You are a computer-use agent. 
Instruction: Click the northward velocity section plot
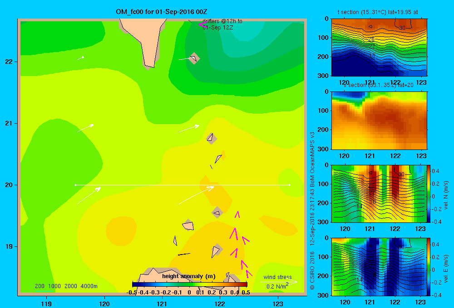tap(379, 193)
